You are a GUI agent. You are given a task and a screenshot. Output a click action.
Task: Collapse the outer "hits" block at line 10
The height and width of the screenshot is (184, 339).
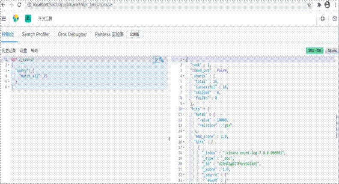click(x=184, y=109)
